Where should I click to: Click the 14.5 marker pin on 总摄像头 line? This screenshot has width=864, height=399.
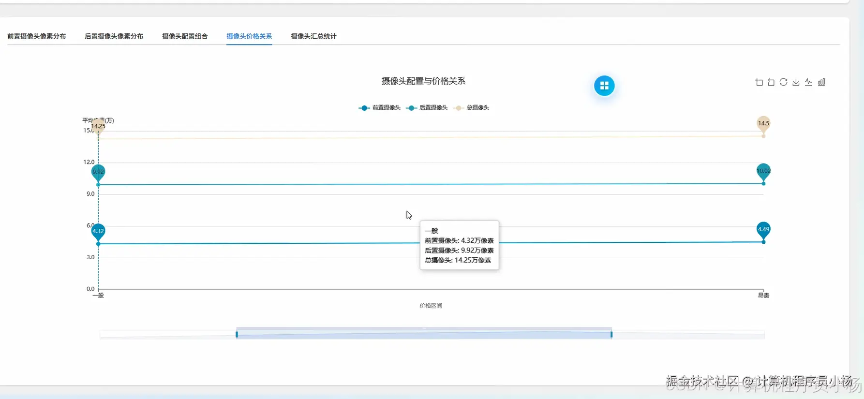point(763,124)
